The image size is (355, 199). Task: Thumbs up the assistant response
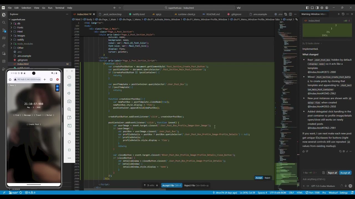(x=303, y=151)
